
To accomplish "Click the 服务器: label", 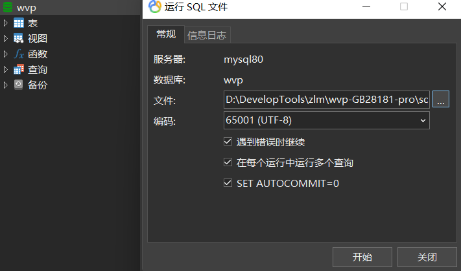I will [x=169, y=60].
